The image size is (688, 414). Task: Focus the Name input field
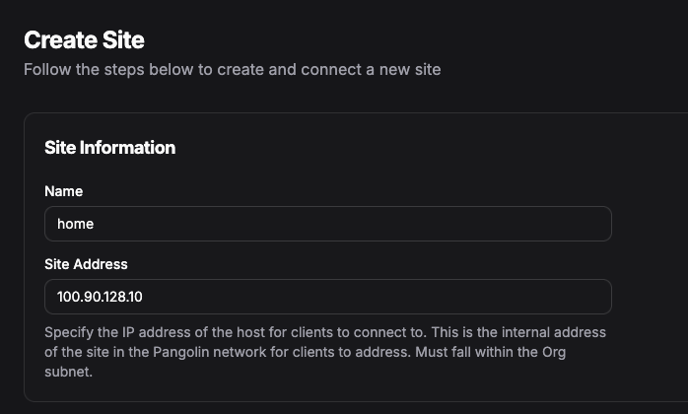click(x=327, y=224)
